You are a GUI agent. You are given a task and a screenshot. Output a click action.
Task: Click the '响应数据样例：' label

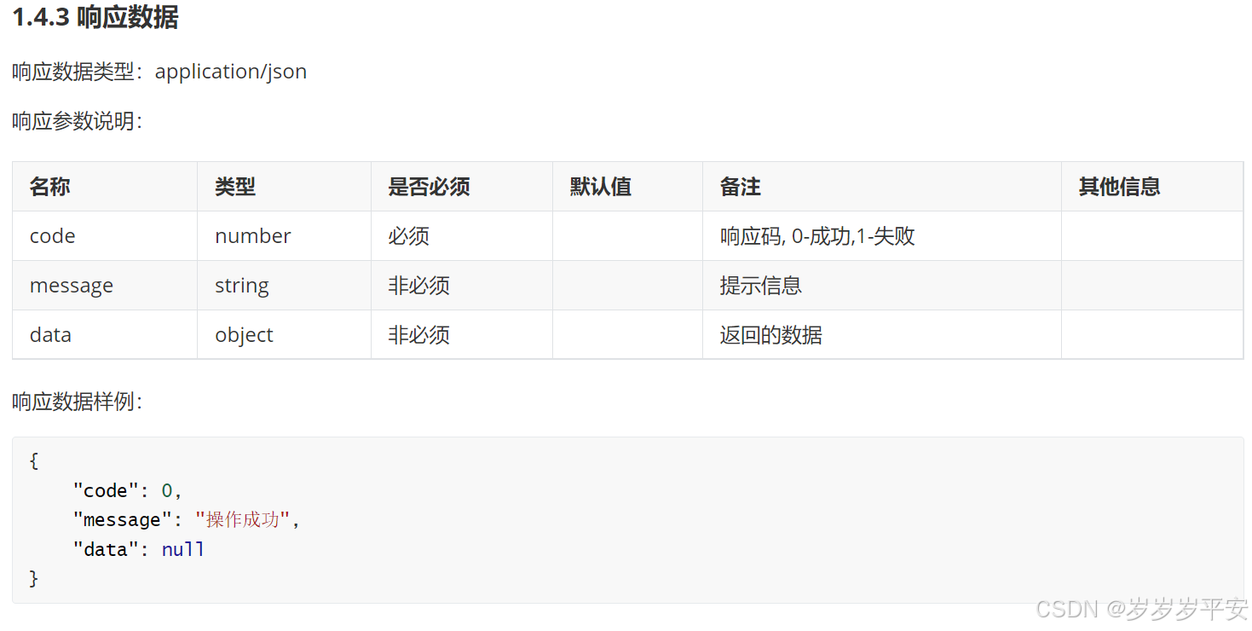click(78, 402)
